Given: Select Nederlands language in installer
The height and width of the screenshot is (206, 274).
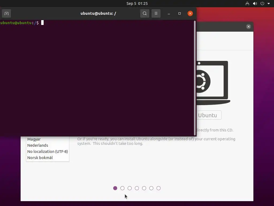Looking at the screenshot, I should (x=47, y=145).
